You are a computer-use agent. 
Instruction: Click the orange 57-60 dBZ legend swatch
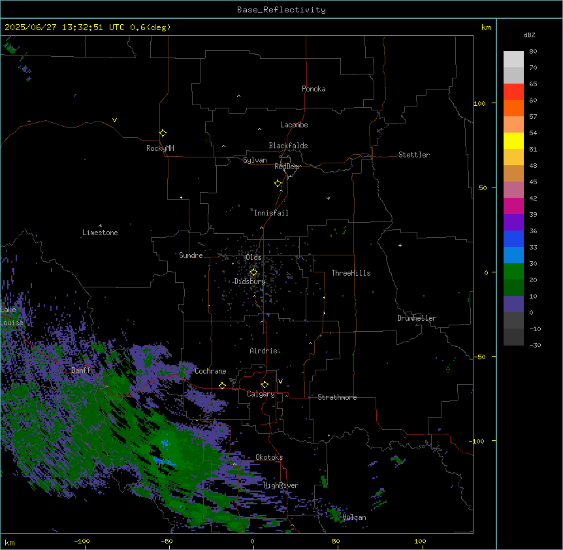(x=513, y=108)
